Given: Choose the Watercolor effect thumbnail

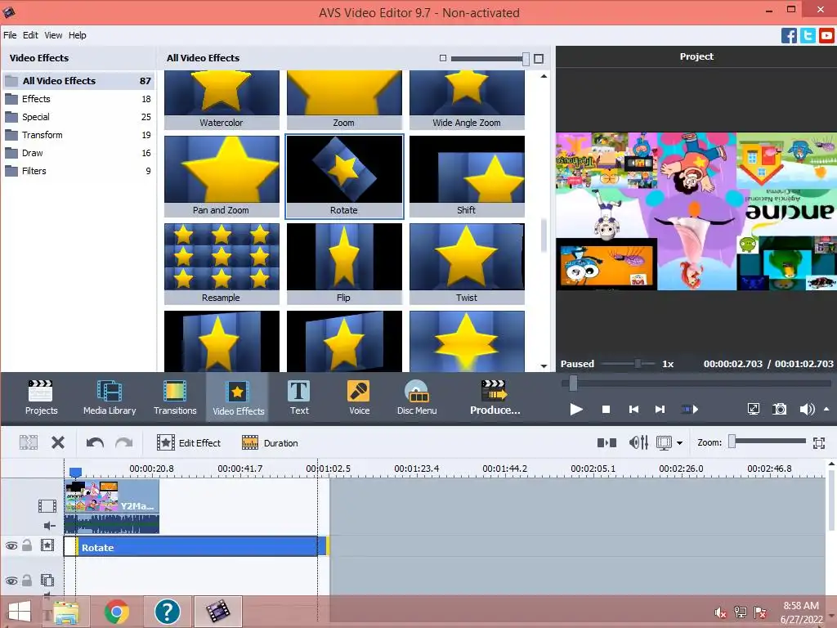Looking at the screenshot, I should click(222, 100).
